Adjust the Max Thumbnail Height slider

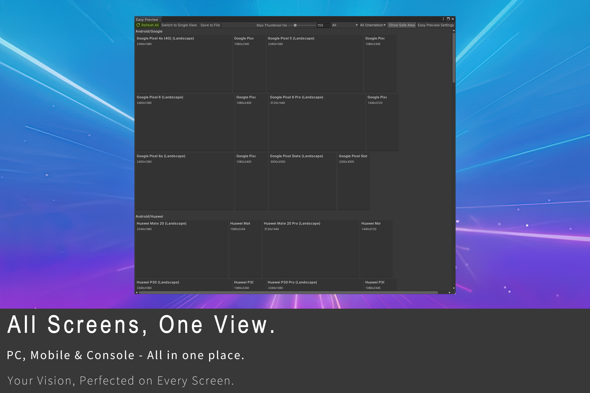point(295,25)
